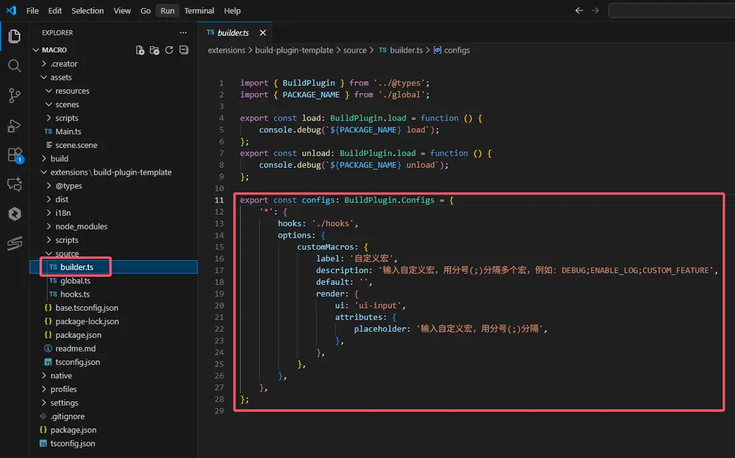Open Explorer's more actions ellipsis menu

click(183, 33)
